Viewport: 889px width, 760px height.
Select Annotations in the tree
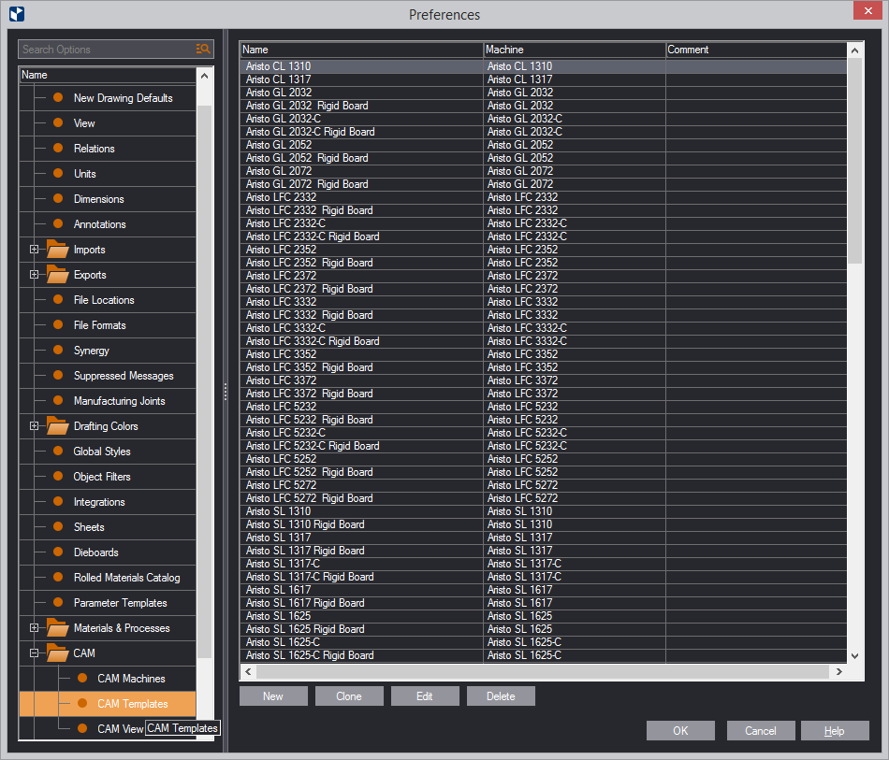point(100,224)
